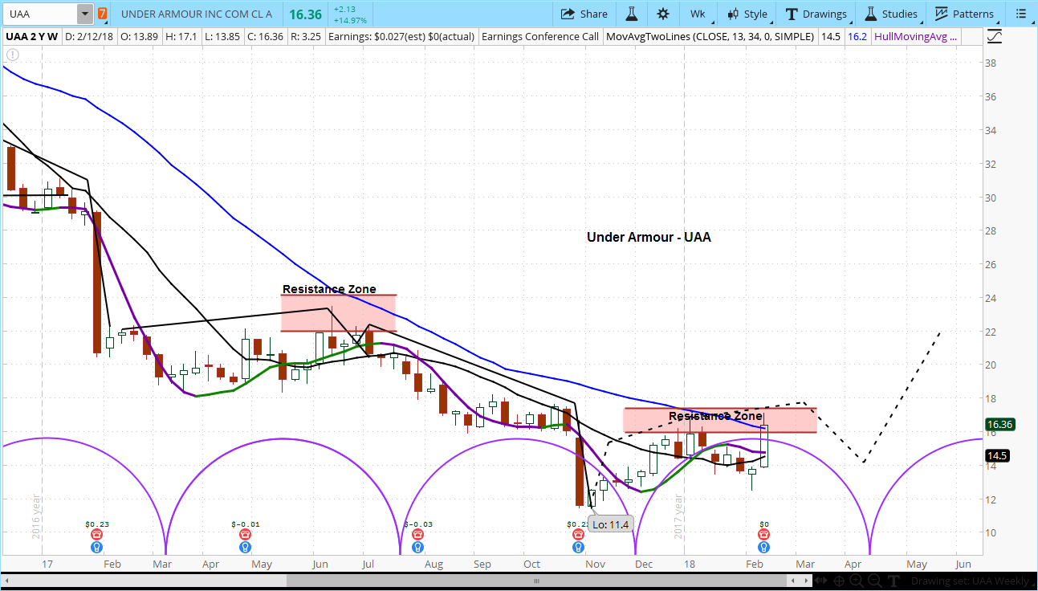Click the Earnings Conference Call label
1038x591 pixels.
[x=539, y=36]
